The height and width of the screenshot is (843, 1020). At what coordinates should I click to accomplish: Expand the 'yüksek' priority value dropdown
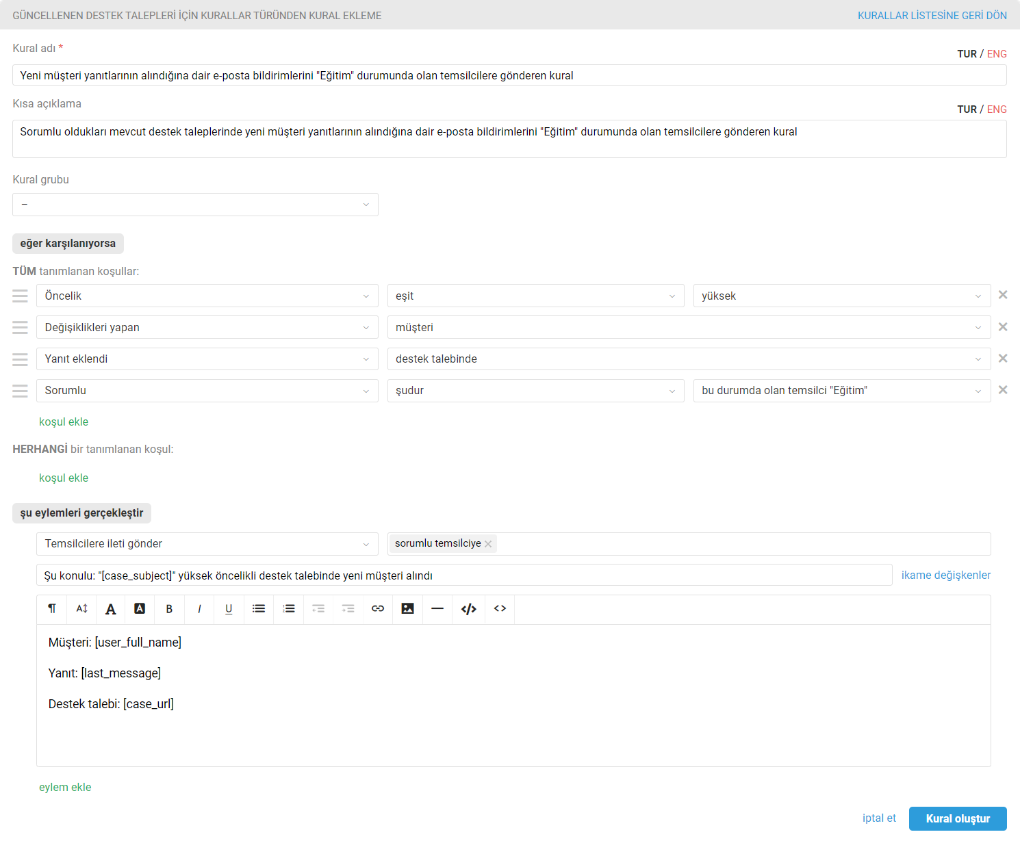click(841, 296)
